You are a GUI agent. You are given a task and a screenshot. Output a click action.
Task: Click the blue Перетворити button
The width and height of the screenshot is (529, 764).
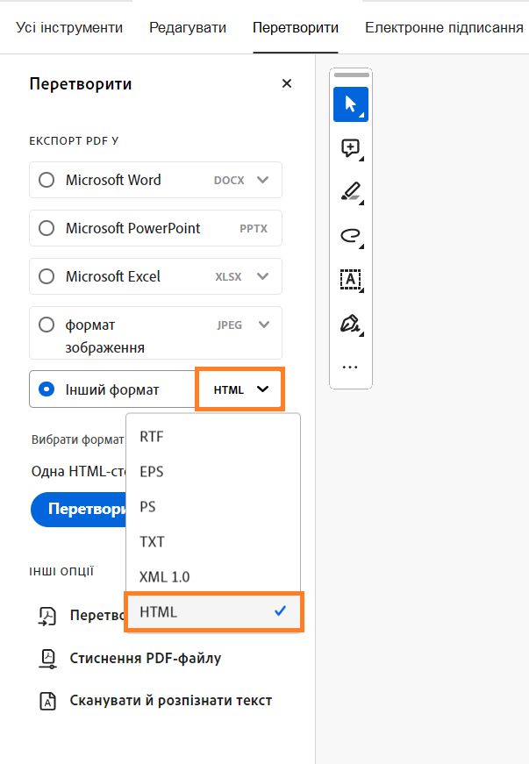click(x=79, y=509)
